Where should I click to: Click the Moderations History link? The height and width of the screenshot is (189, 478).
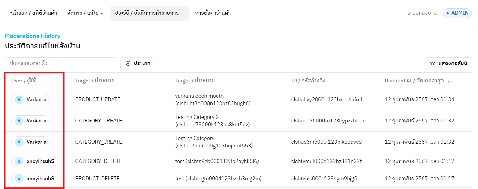click(x=33, y=36)
